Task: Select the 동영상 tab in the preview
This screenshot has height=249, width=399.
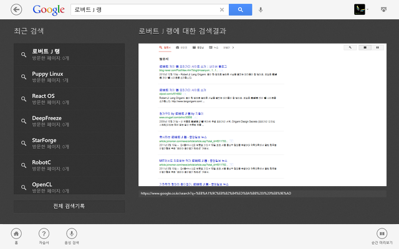Action: click(198, 47)
